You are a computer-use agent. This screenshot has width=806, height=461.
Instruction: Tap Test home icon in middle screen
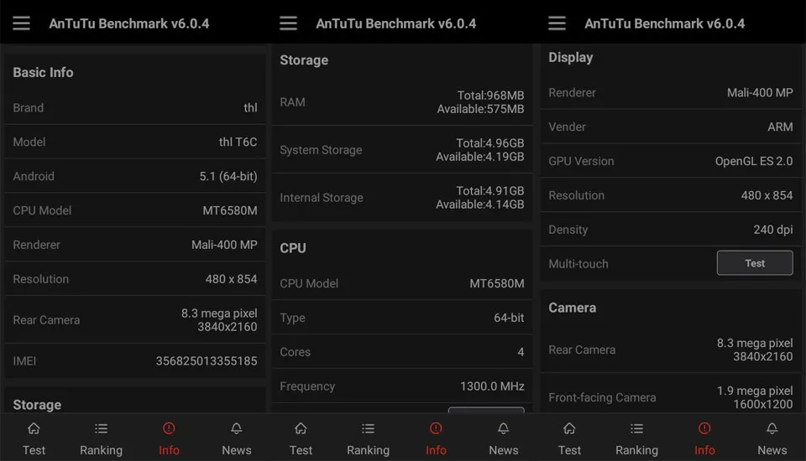[301, 428]
